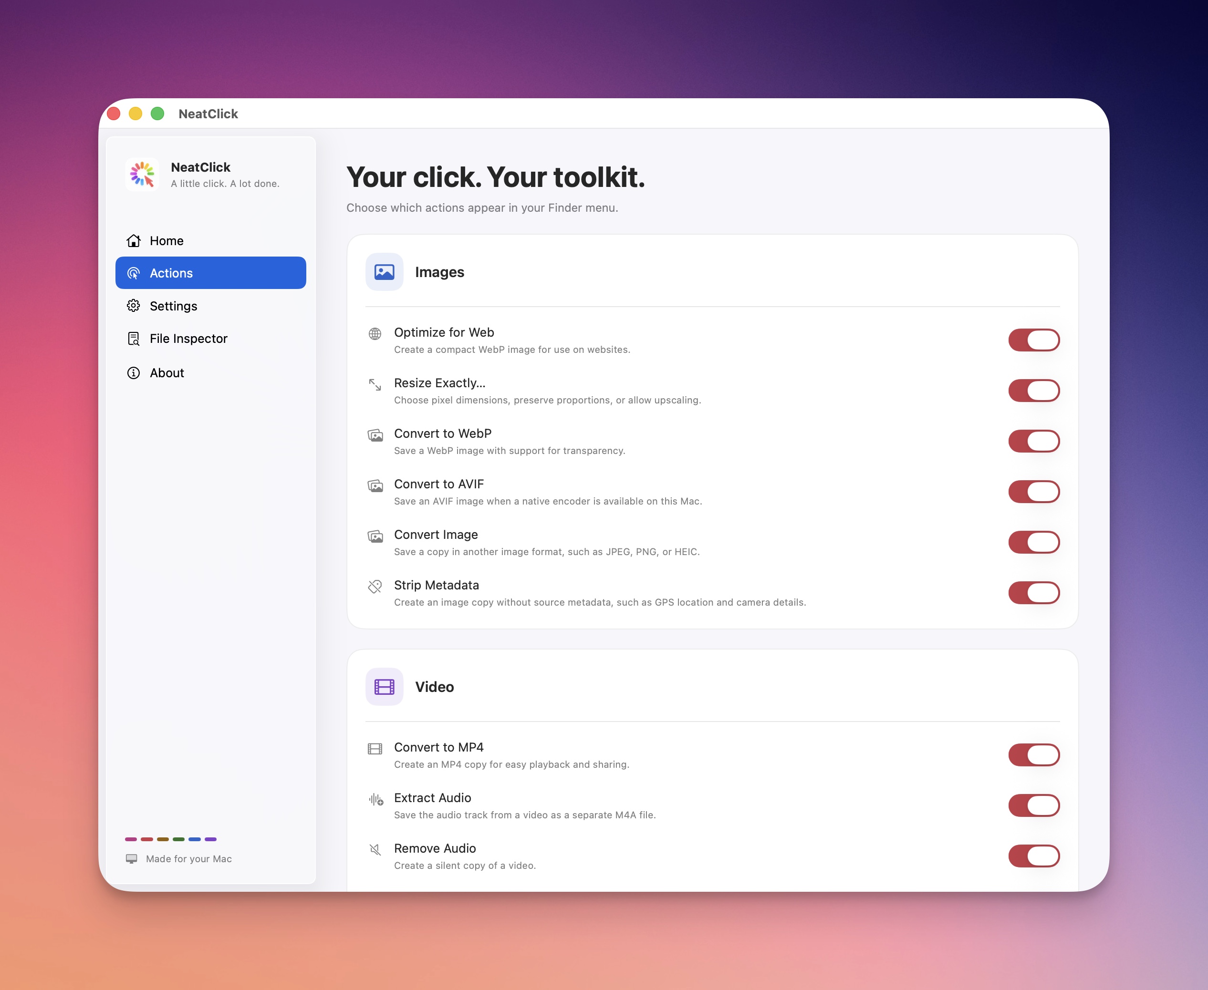Click the Strip Metadata title text
This screenshot has height=990, width=1208.
tap(437, 585)
